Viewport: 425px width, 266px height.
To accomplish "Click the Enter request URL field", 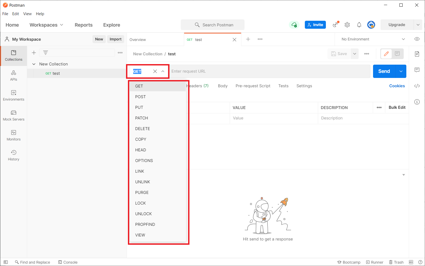I will pyautogui.click(x=270, y=71).
